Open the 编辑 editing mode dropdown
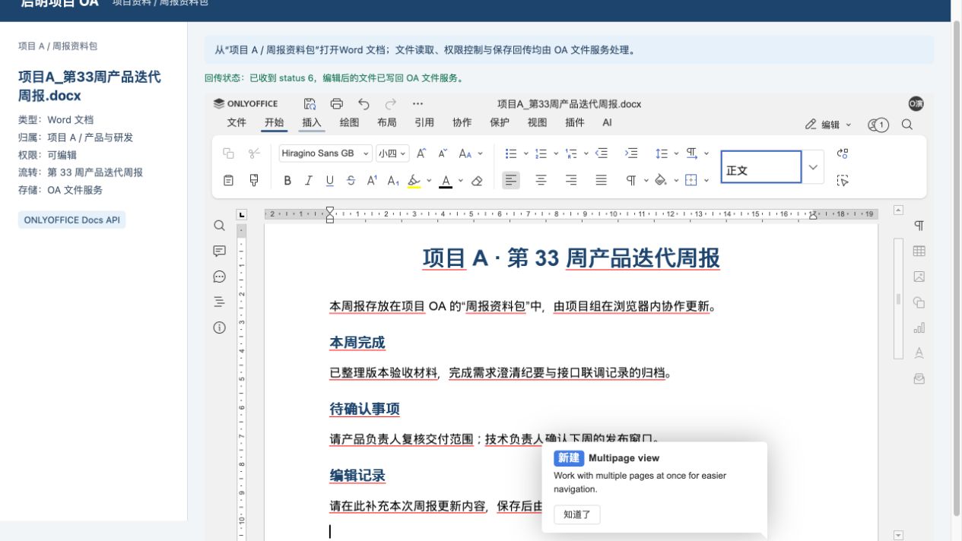The width and height of the screenshot is (962, 541). click(x=828, y=125)
